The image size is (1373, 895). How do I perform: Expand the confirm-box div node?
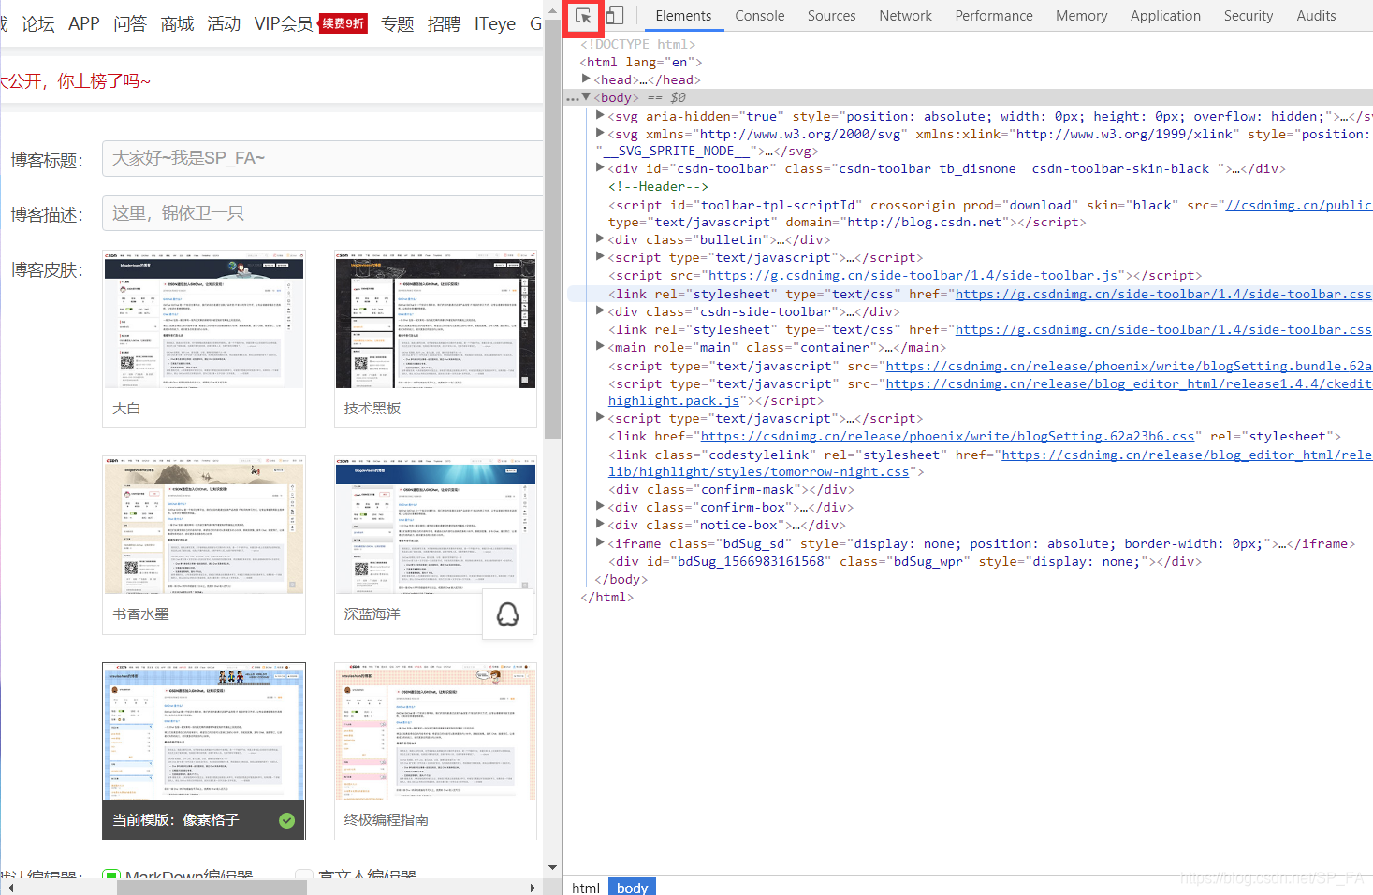pyautogui.click(x=600, y=507)
